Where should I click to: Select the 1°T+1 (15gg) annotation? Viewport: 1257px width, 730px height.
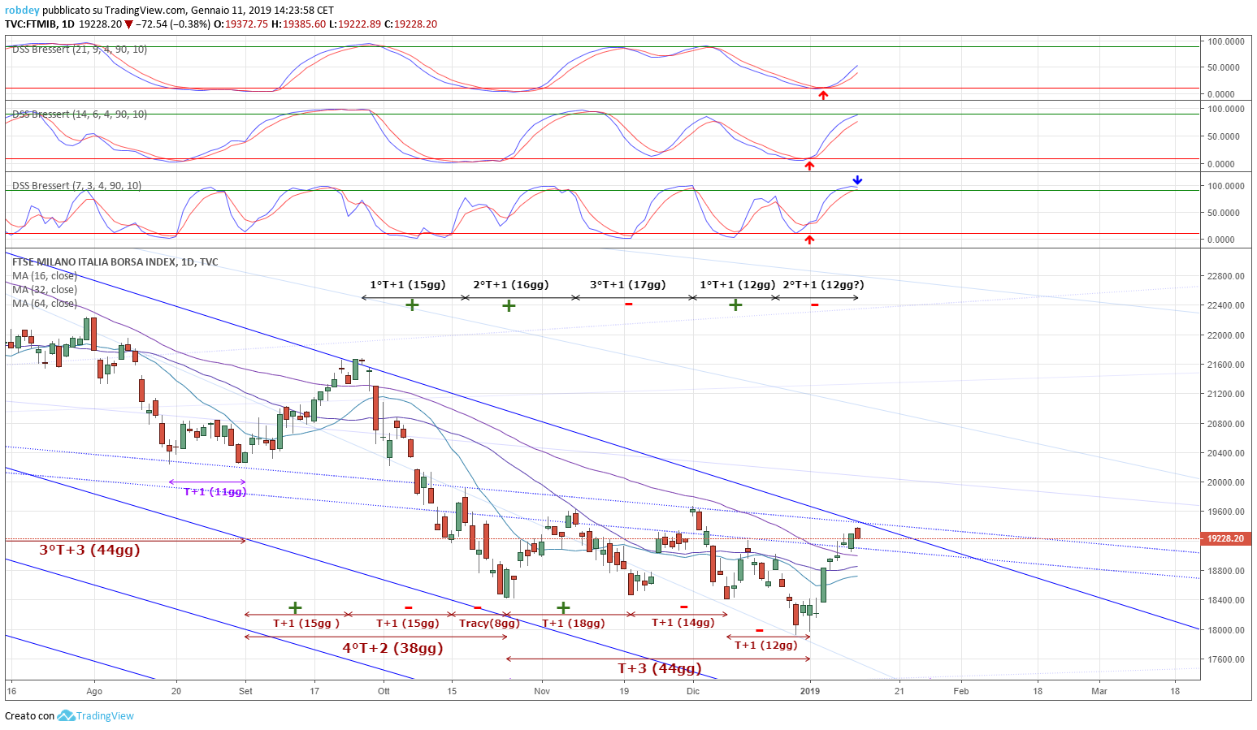(408, 285)
